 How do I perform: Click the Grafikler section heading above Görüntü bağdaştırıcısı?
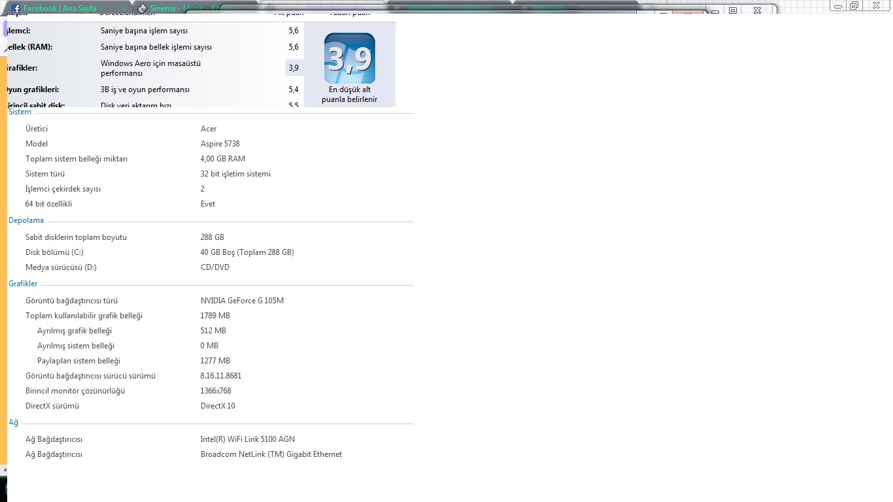tap(23, 284)
